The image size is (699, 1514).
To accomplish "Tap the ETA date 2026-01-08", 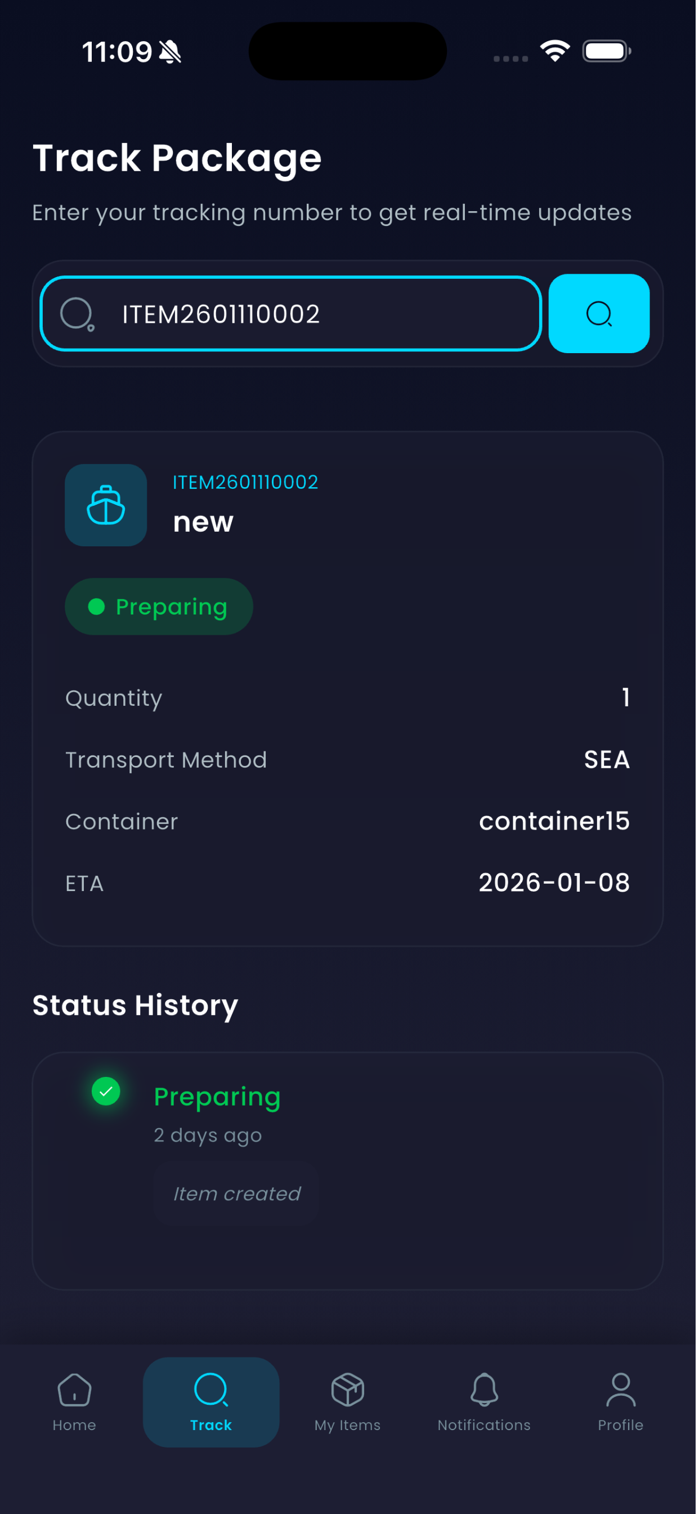I will pyautogui.click(x=554, y=883).
